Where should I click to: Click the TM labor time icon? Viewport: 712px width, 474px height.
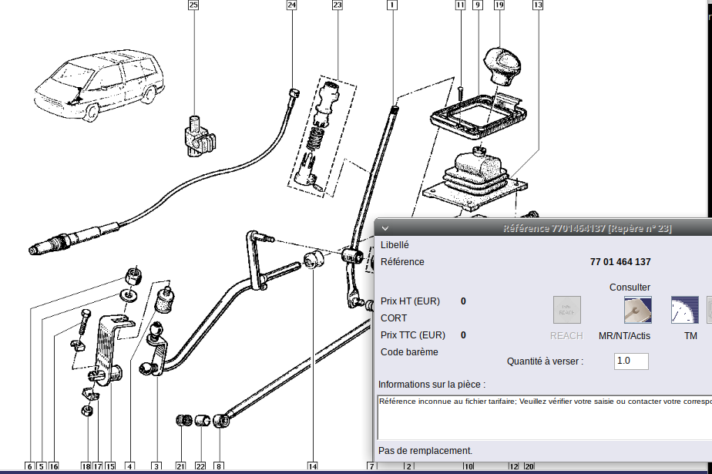(684, 310)
